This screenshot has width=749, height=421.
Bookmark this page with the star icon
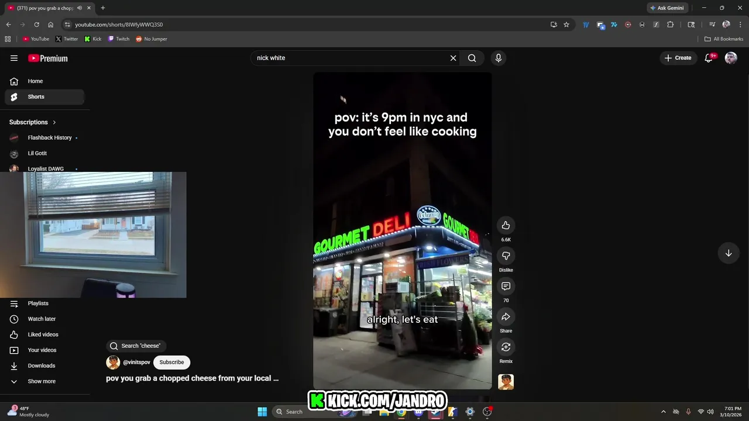pyautogui.click(x=566, y=25)
